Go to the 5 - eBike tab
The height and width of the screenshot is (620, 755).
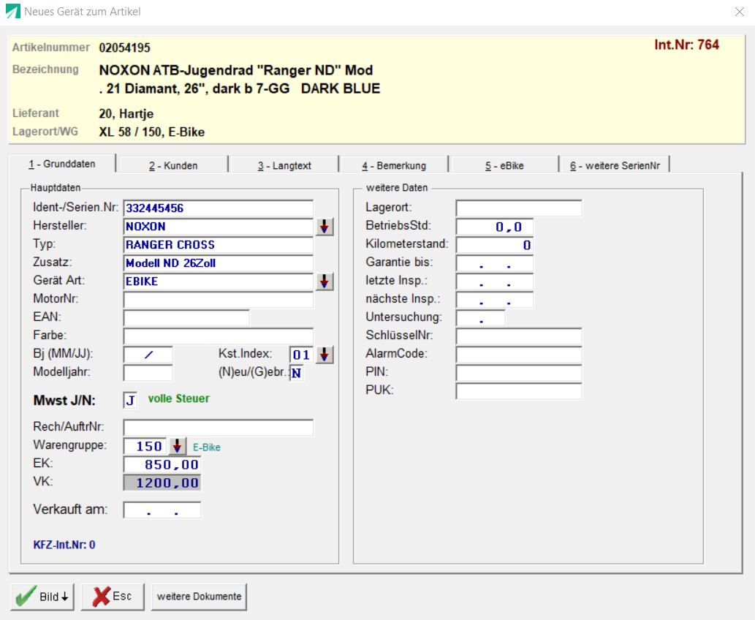503,166
